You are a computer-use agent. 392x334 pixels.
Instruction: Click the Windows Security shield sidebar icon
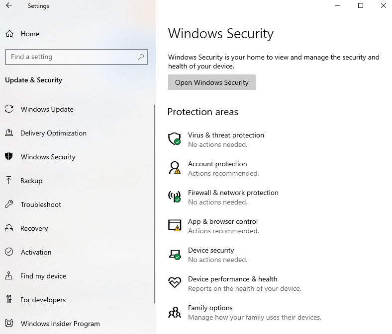pos(9,156)
